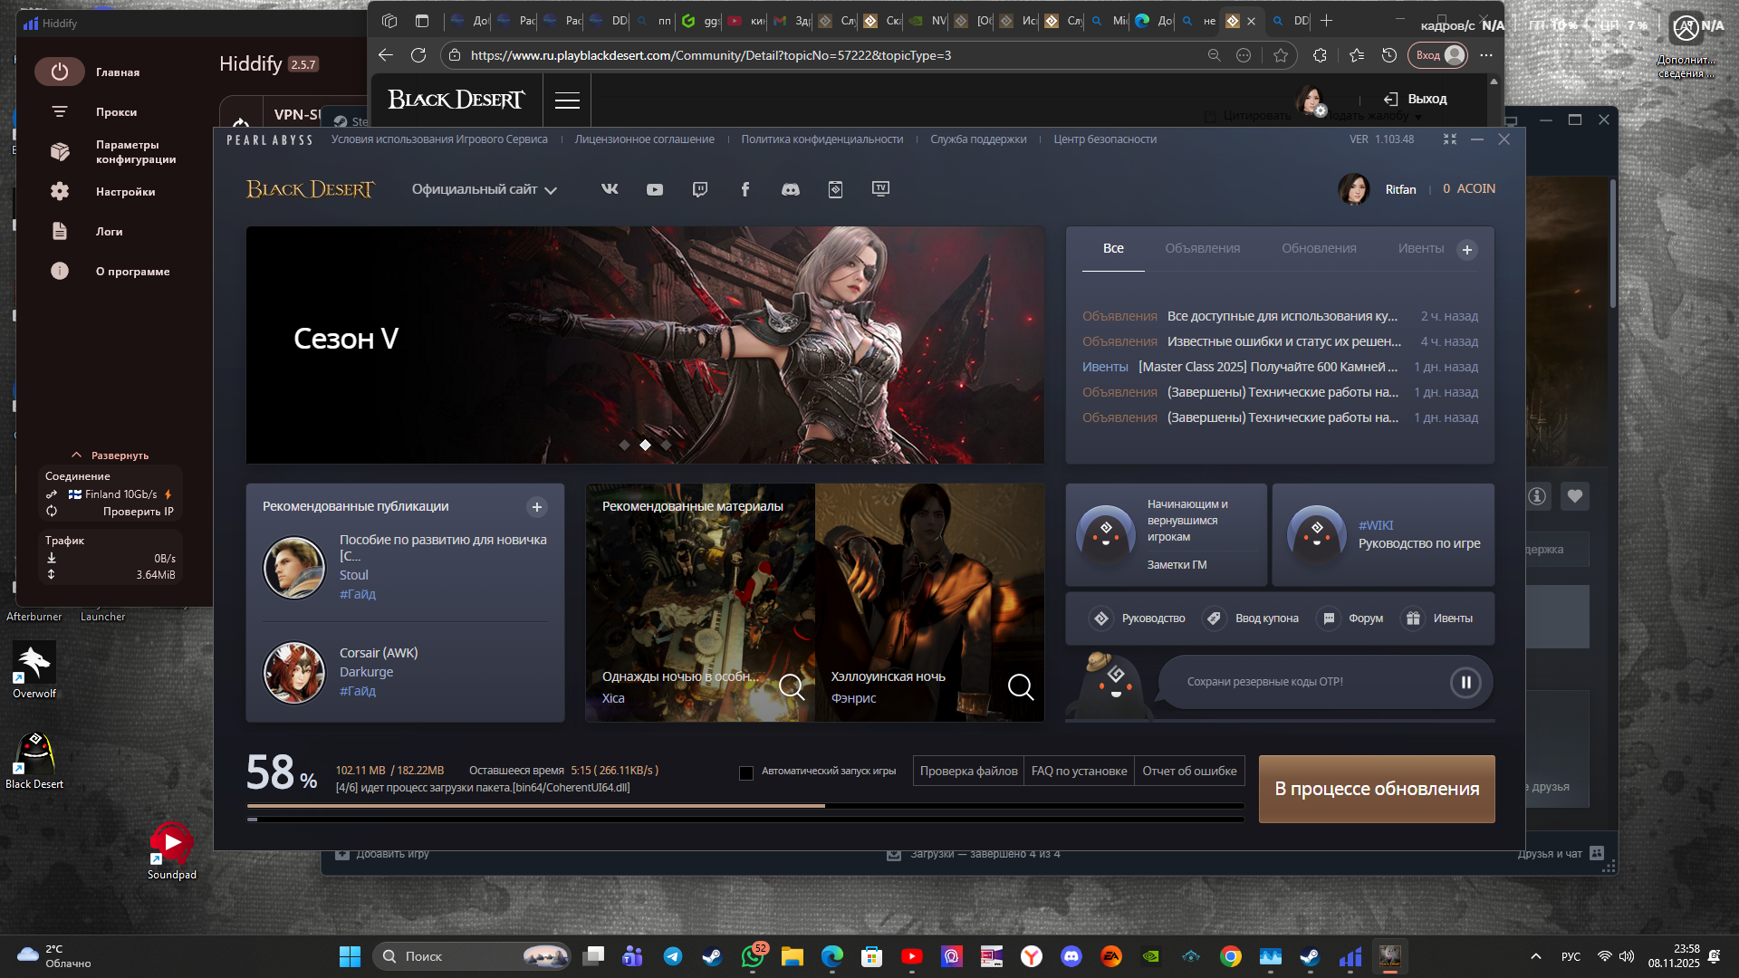The image size is (1739, 978).
Task: Open the YouTube channel icon
Action: coord(655,189)
